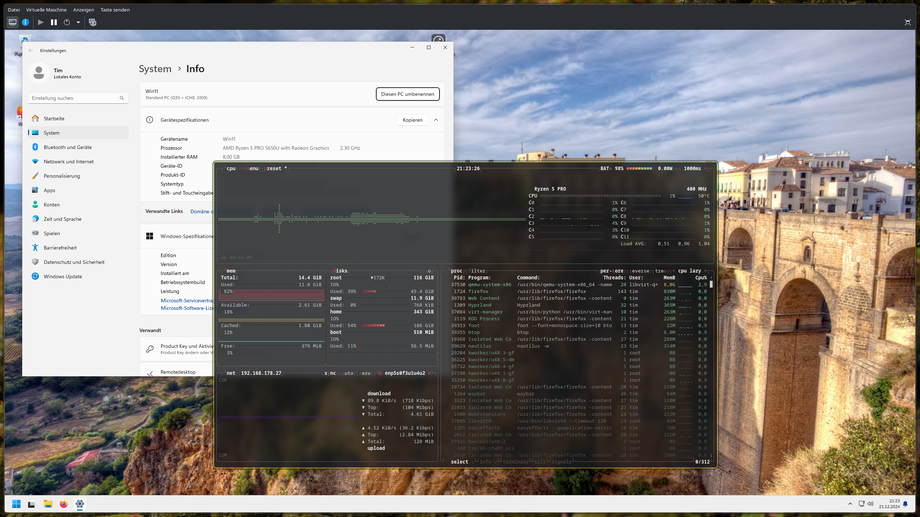Toggle process tree view in btop
Image resolution: width=920 pixels, height=517 pixels.
point(661,271)
